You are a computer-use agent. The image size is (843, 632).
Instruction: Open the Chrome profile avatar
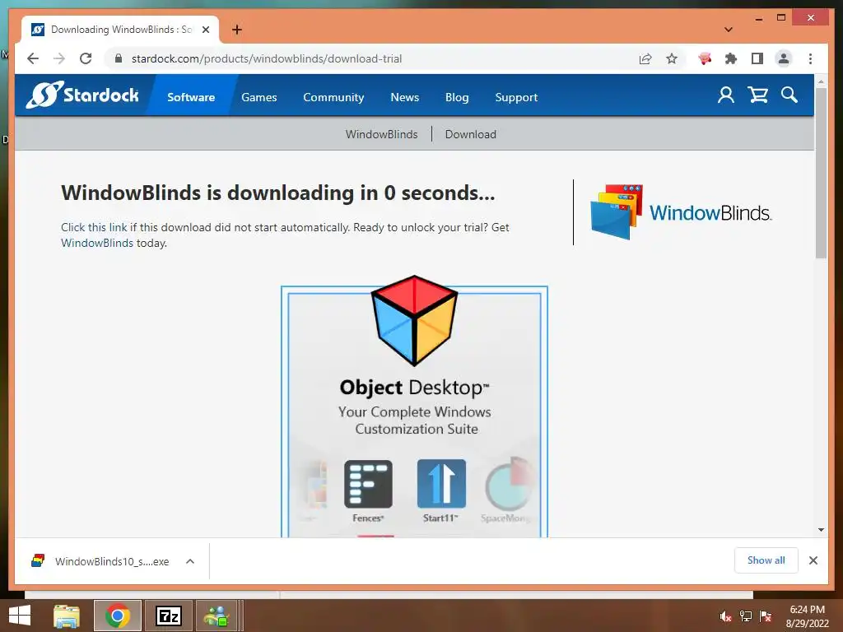click(x=784, y=58)
